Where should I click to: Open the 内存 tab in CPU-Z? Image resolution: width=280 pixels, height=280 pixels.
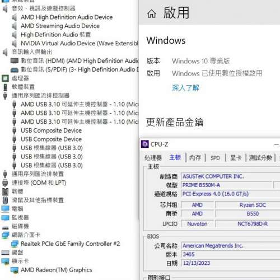[195, 158]
